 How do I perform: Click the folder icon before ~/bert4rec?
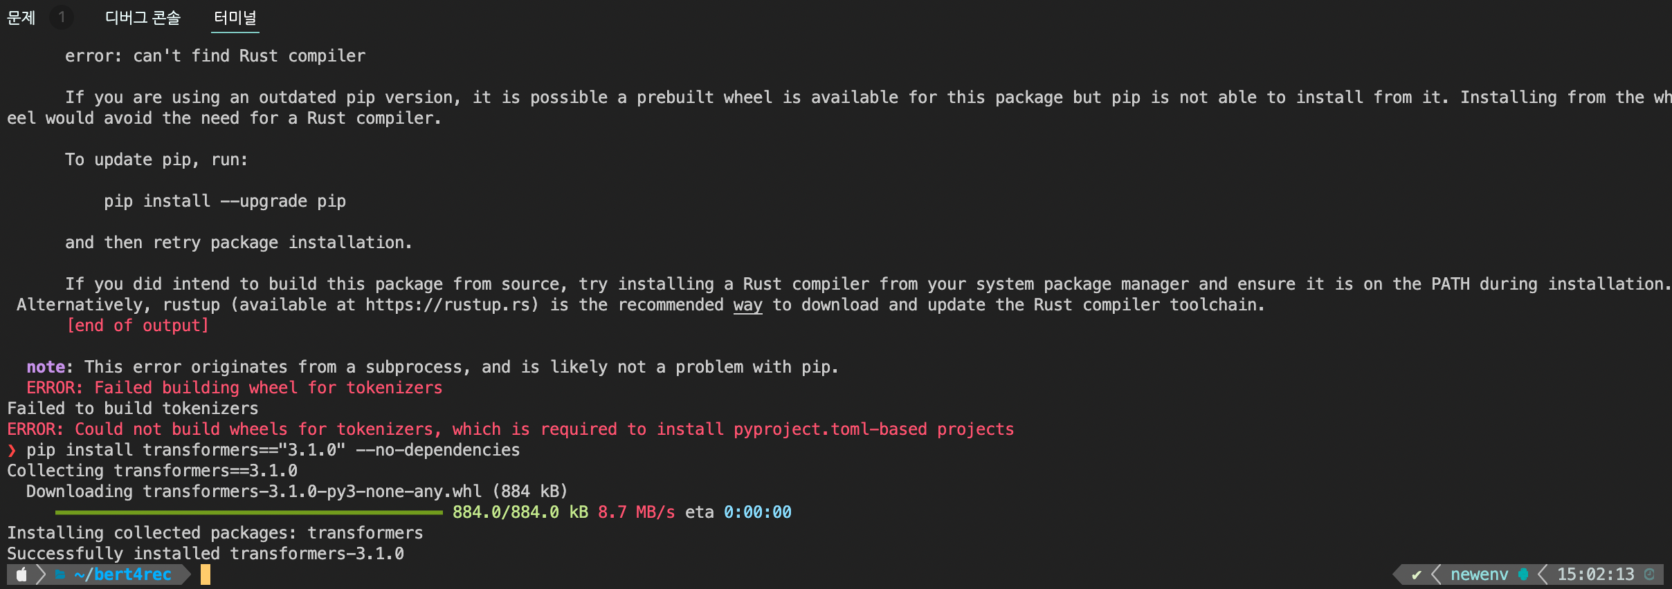click(60, 574)
